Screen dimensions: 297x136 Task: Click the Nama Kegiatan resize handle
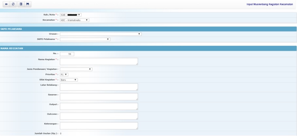pos(137,64)
